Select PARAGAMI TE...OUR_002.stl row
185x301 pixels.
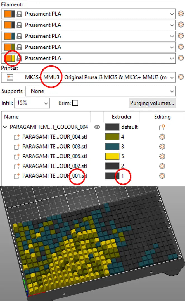point(54,166)
